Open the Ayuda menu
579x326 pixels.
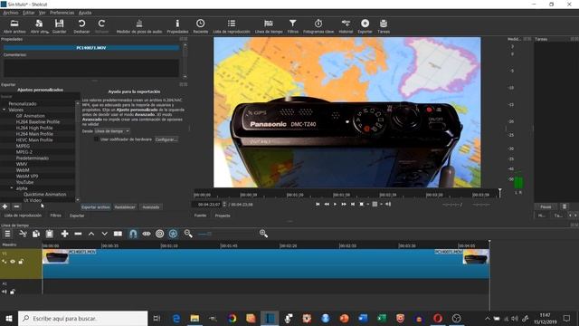point(85,13)
